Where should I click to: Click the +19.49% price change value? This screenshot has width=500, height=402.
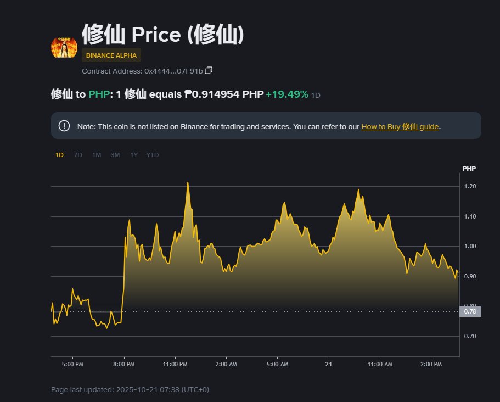pyautogui.click(x=287, y=94)
